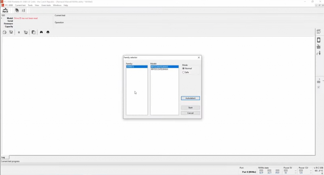Expand the SSD info arrow beside Model

click(2, 18)
